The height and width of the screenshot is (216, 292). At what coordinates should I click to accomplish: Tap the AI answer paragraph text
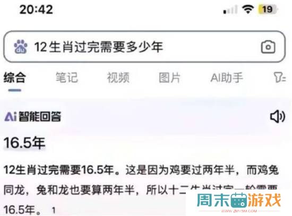[141, 189]
